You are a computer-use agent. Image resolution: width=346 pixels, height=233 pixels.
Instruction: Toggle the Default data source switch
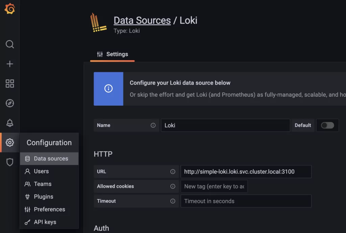coord(327,125)
